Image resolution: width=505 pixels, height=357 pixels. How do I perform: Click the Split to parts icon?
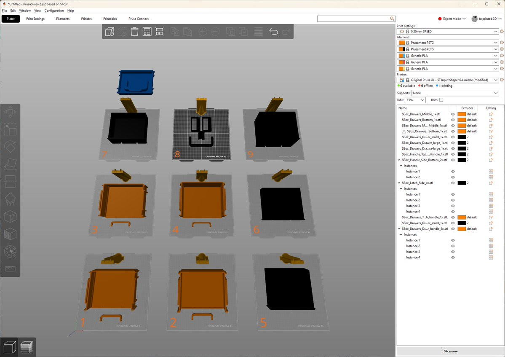click(x=243, y=32)
